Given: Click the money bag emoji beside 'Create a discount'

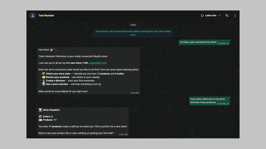Looking at the screenshot, I should pos(44,81).
